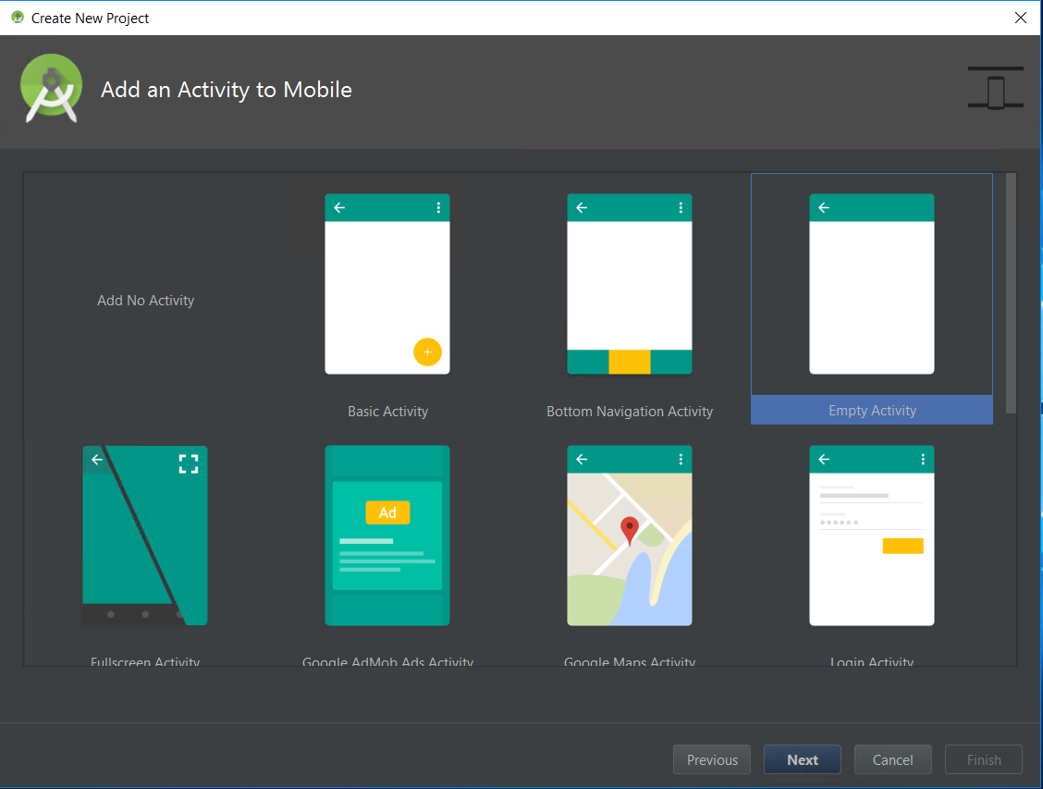Screen dimensions: 1043x789
Task: Go back with the Previous button
Action: coord(712,759)
